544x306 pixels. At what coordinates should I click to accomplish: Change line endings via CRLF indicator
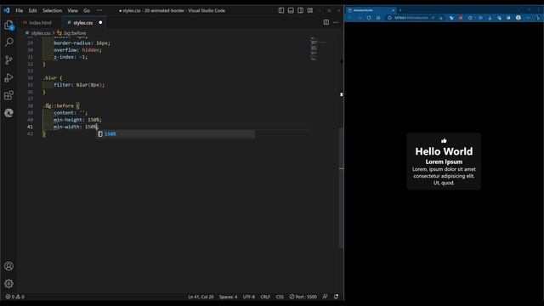point(265,297)
